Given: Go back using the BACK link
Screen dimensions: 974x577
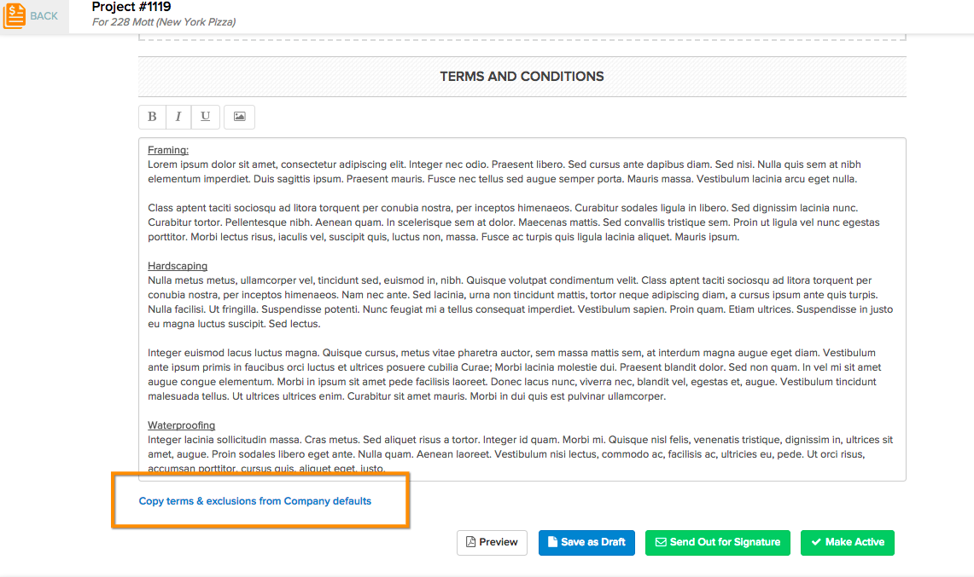Looking at the screenshot, I should tap(44, 16).
